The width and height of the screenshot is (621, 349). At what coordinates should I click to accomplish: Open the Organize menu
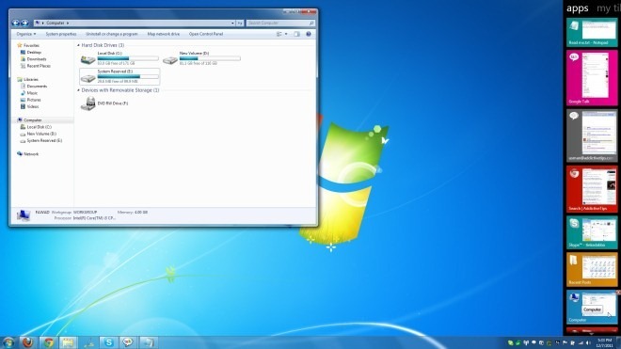coord(26,34)
